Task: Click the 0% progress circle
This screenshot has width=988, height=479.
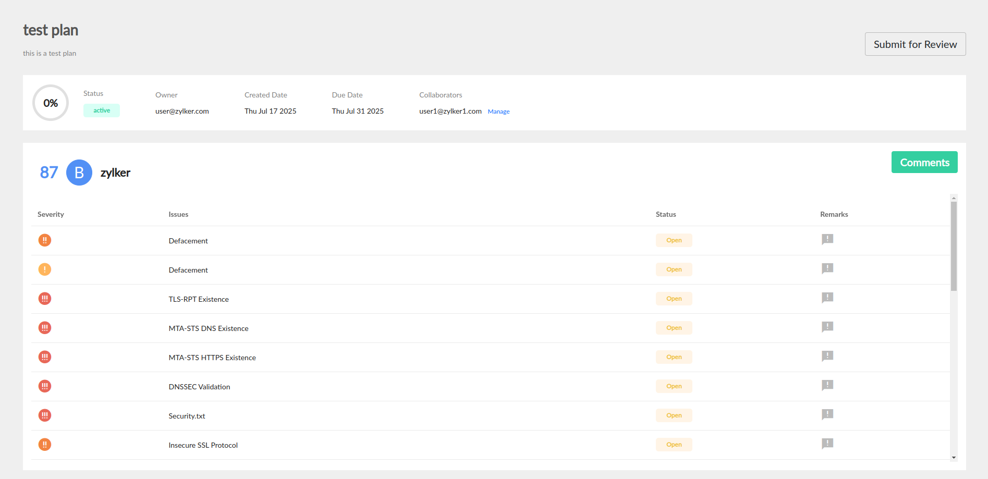Action: point(51,103)
